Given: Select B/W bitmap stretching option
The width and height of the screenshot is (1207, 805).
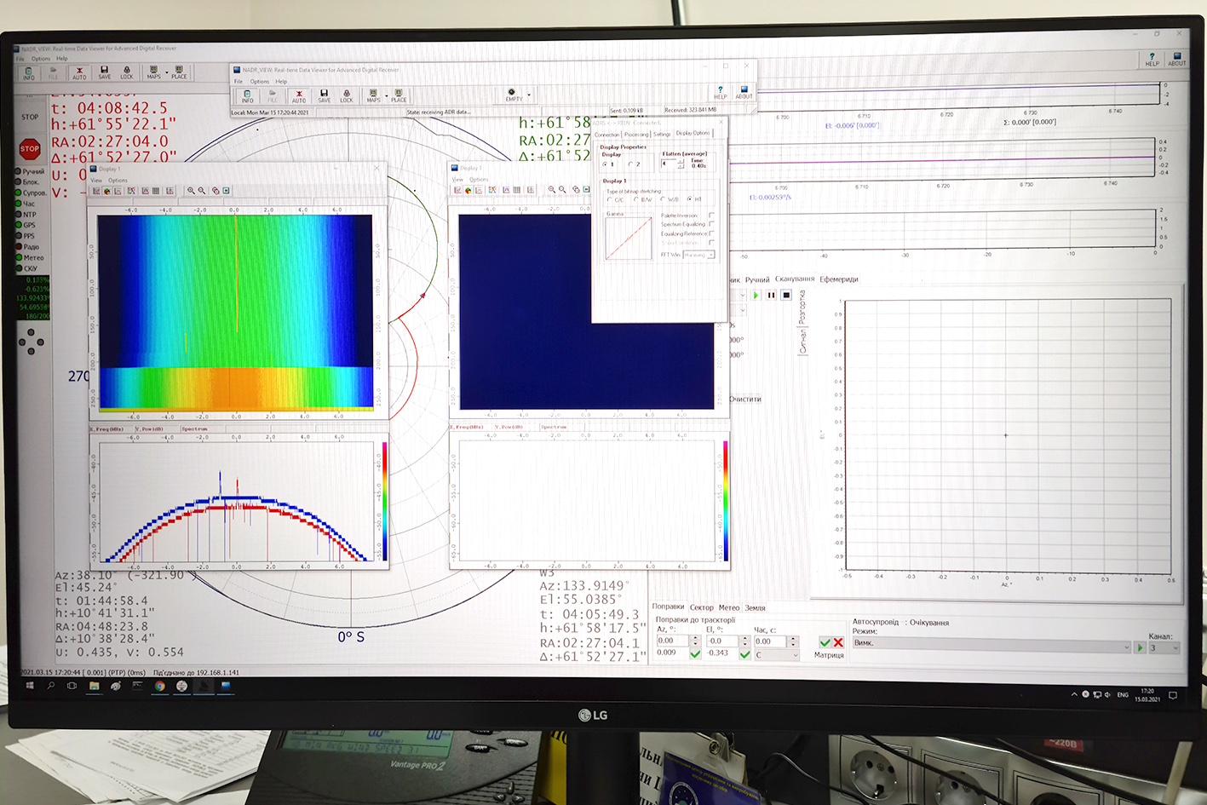Looking at the screenshot, I should pos(636,199).
